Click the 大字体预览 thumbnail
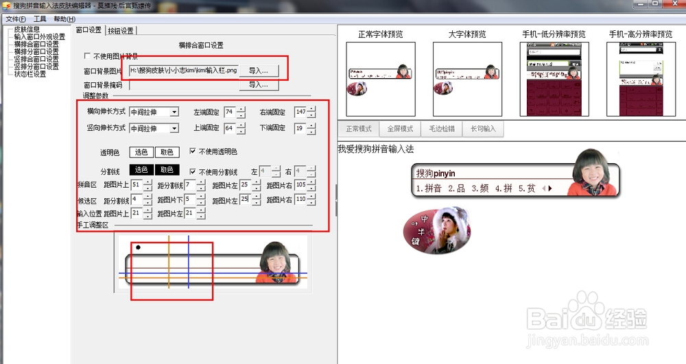The width and height of the screenshot is (686, 364). pyautogui.click(x=467, y=79)
